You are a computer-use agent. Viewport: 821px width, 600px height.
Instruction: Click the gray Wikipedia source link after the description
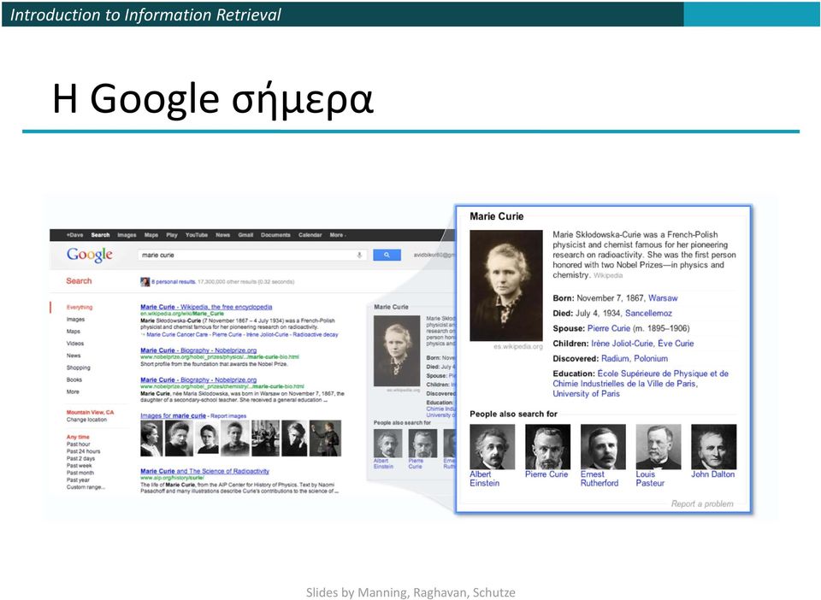(608, 275)
